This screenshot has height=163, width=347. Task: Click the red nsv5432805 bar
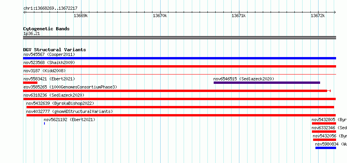(324, 123)
